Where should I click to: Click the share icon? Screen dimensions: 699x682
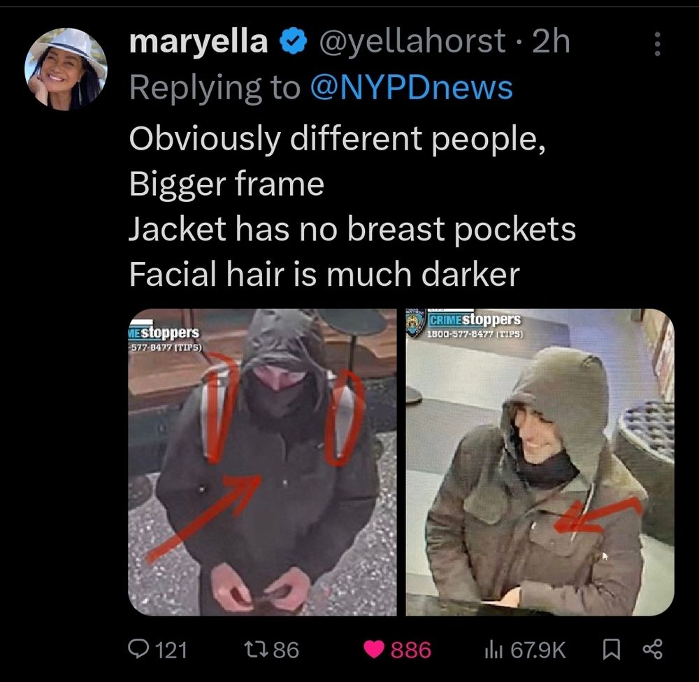coord(653,649)
